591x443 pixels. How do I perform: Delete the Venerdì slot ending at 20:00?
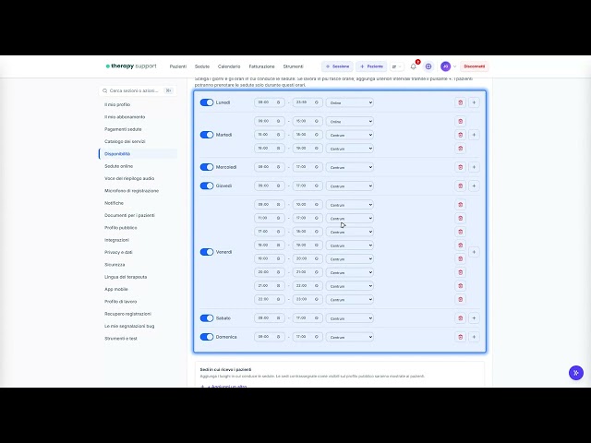[x=460, y=258]
